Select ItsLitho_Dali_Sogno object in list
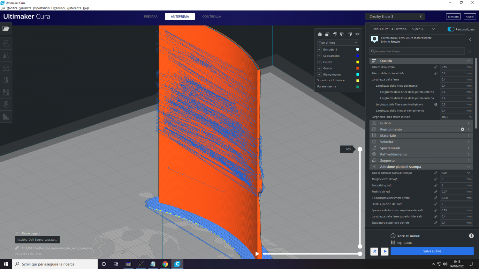 37,240
